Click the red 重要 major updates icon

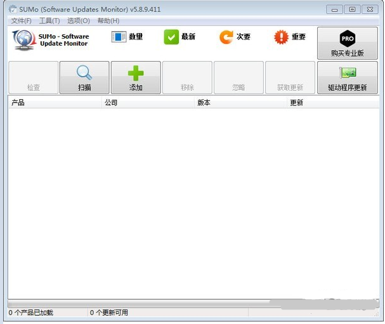pos(281,37)
